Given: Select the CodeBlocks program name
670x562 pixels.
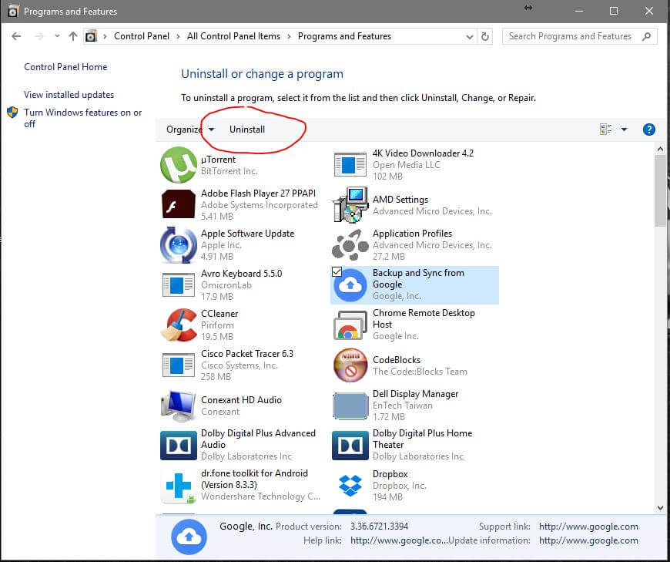Looking at the screenshot, I should [x=396, y=360].
